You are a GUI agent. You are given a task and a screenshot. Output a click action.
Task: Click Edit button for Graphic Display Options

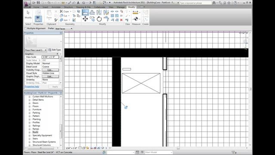click(x=50, y=77)
